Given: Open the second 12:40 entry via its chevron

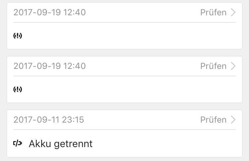Looking at the screenshot, I should point(233,66).
